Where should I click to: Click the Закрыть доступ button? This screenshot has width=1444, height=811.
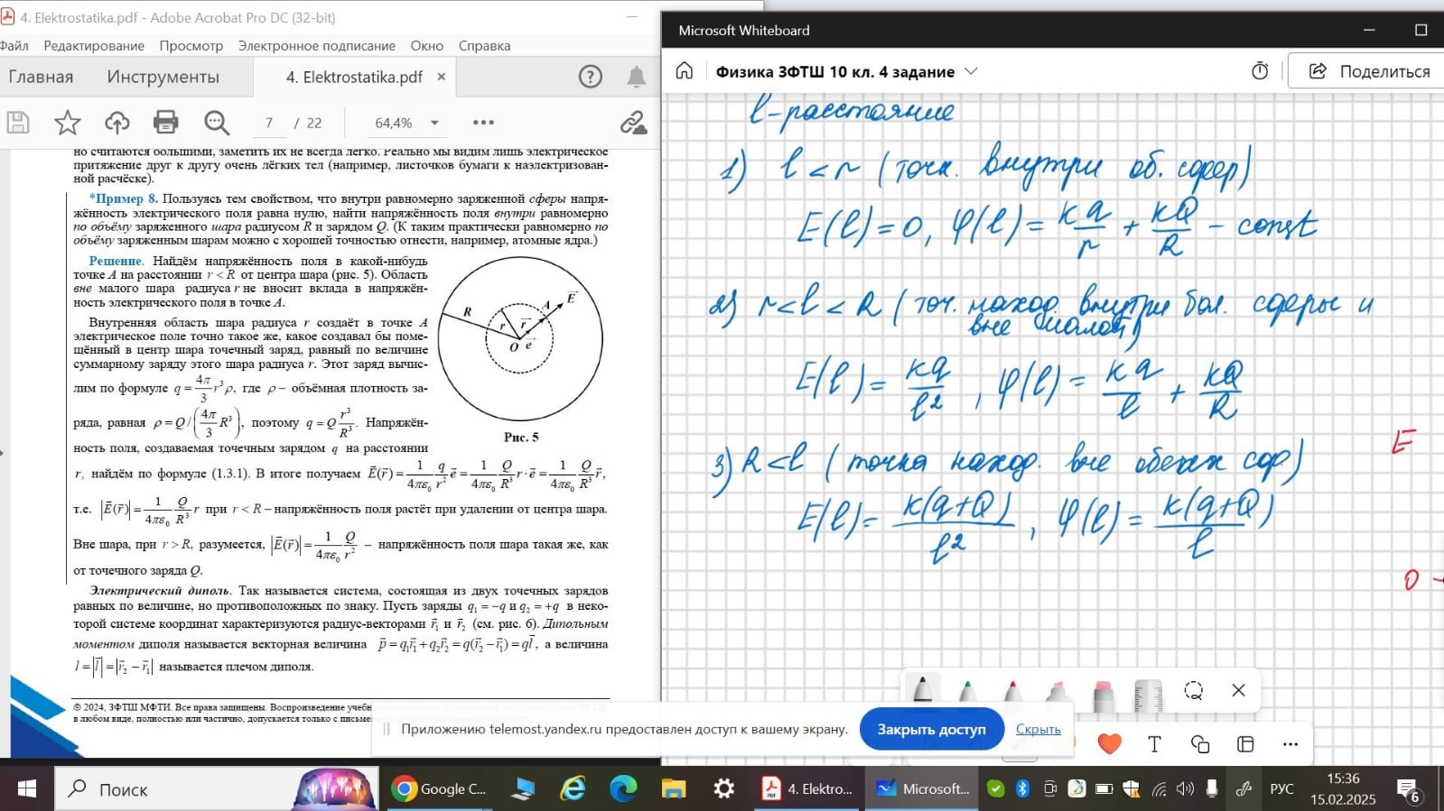coord(931,729)
